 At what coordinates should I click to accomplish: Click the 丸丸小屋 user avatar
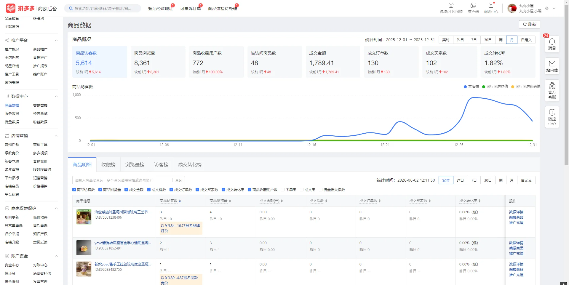[x=512, y=8]
